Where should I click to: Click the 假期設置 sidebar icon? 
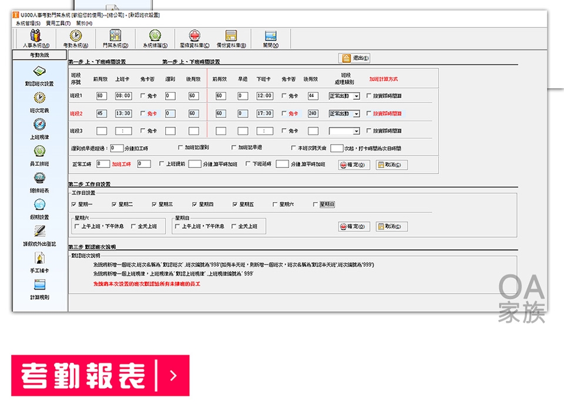point(39,208)
